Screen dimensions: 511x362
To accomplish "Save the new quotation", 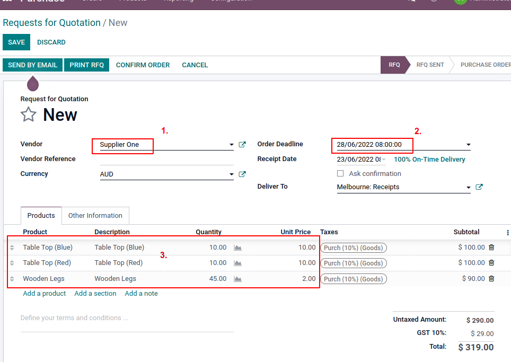I will coord(16,42).
